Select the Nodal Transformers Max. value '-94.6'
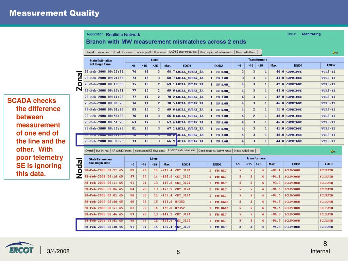The width and height of the screenshot is (348, 261). coord(276,189)
